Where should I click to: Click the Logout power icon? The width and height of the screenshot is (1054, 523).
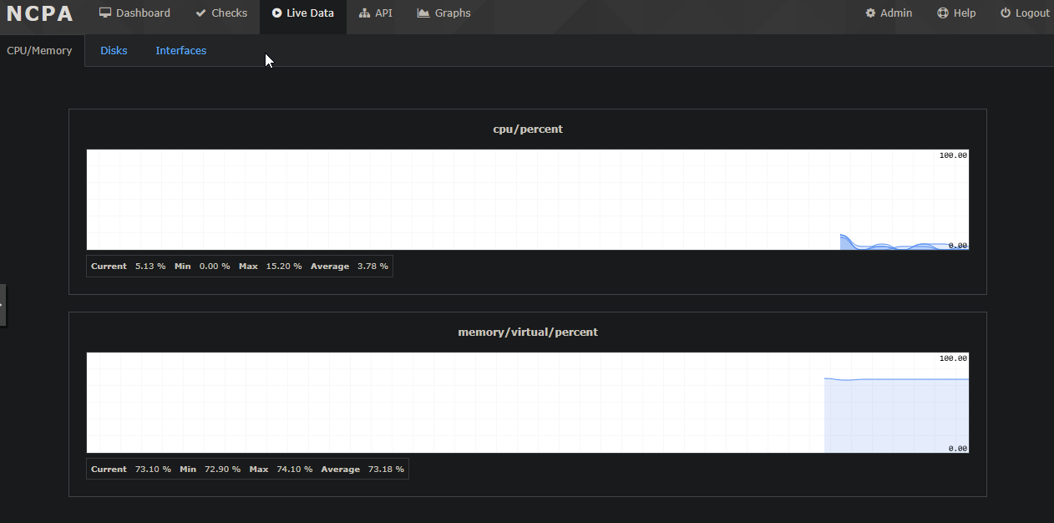1006,13
